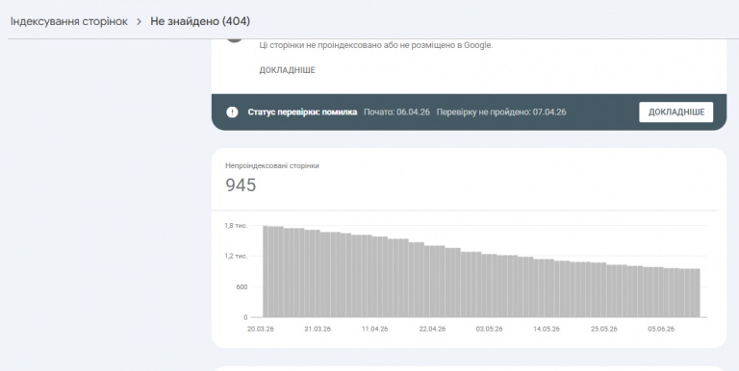Click the first chart bar above 20.03.26
This screenshot has height=371, width=739.
coord(266,272)
